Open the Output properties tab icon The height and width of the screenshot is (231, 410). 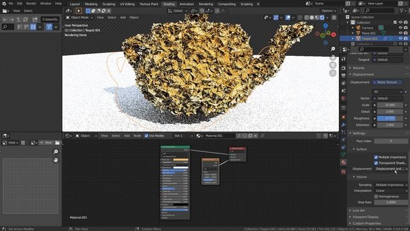(343, 76)
